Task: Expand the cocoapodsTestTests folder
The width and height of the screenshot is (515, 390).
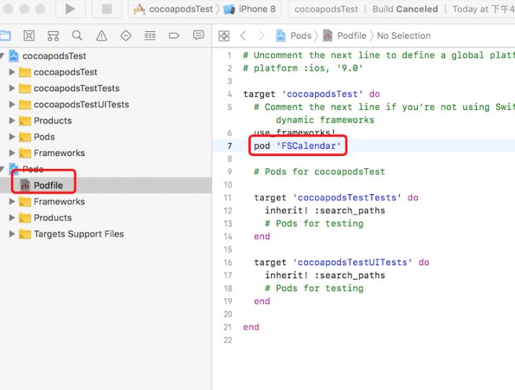Action: click(12, 88)
